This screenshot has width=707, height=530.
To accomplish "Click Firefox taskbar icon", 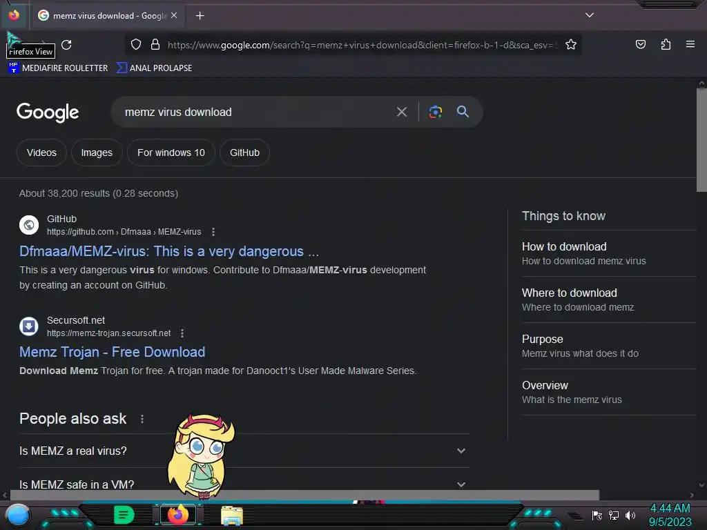I will (178, 515).
